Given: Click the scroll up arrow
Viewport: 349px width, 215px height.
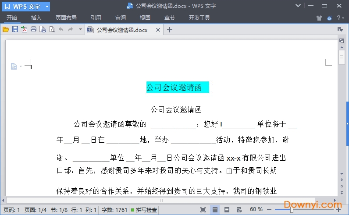Looking at the screenshot, I should click(x=342, y=47).
